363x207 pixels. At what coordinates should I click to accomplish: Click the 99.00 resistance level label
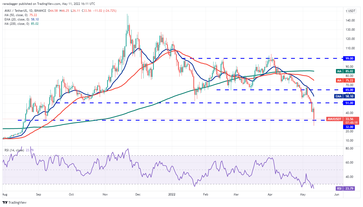349,59
